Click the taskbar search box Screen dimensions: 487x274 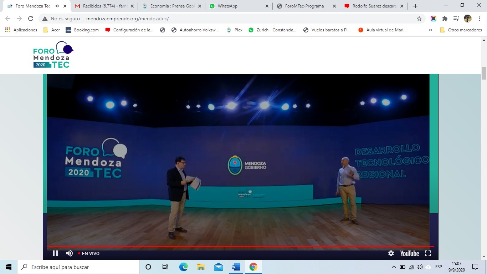78,267
